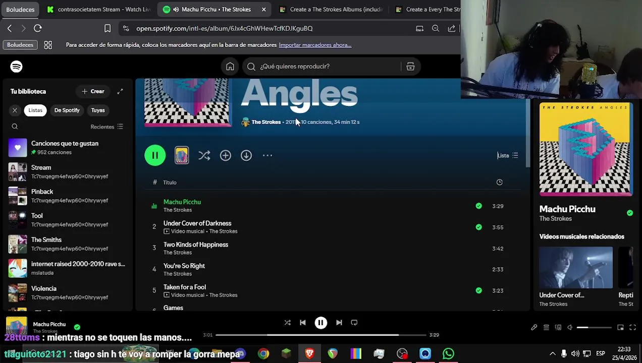Switch to Create a Every The Str tab
The width and height of the screenshot is (642, 363).
coord(427,9)
